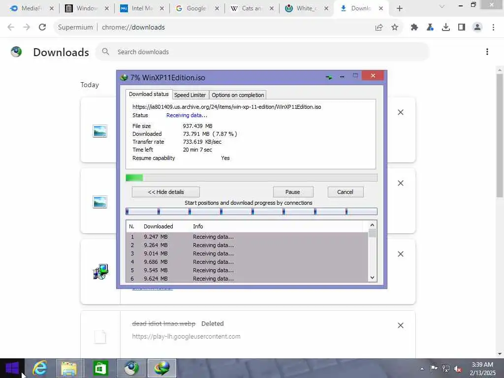Screen dimensions: 504x378
Task: Show downloads tray icon in toolbar
Action: click(446, 28)
